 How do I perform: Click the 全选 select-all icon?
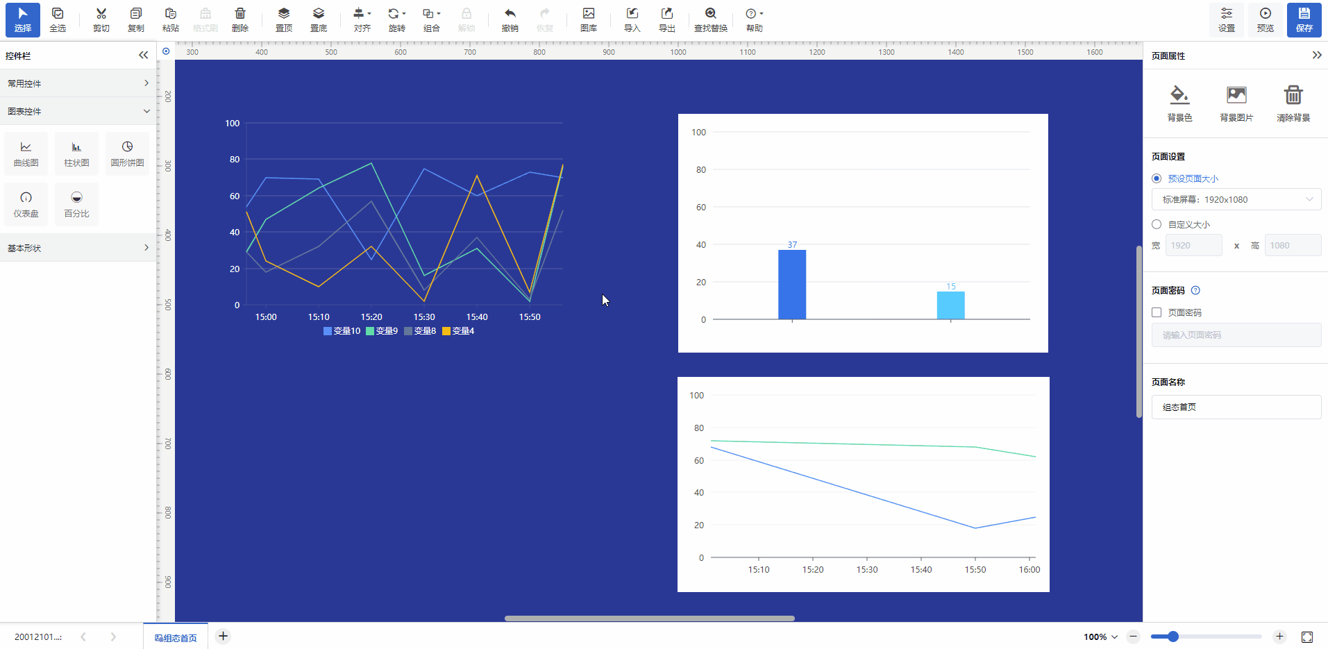pyautogui.click(x=58, y=19)
